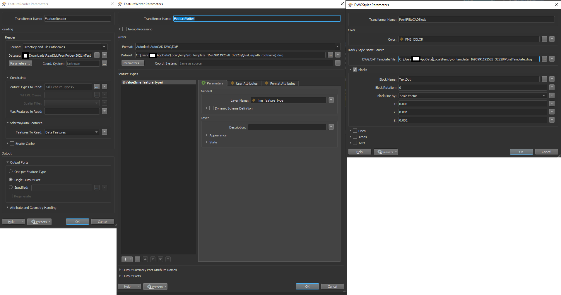Open Presets menu in DWGStyler window
Image resolution: width=561 pixels, height=295 pixels.
tap(386, 152)
